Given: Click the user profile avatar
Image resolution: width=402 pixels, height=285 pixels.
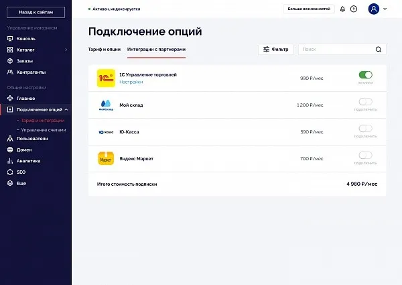Looking at the screenshot, I should point(374,9).
